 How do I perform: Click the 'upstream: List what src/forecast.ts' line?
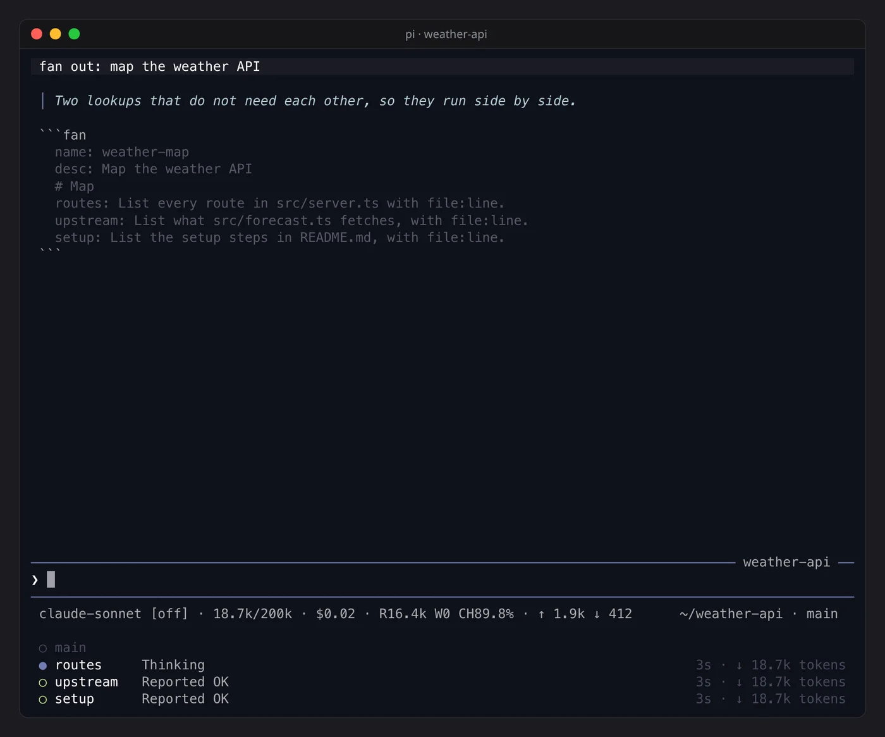[292, 220]
